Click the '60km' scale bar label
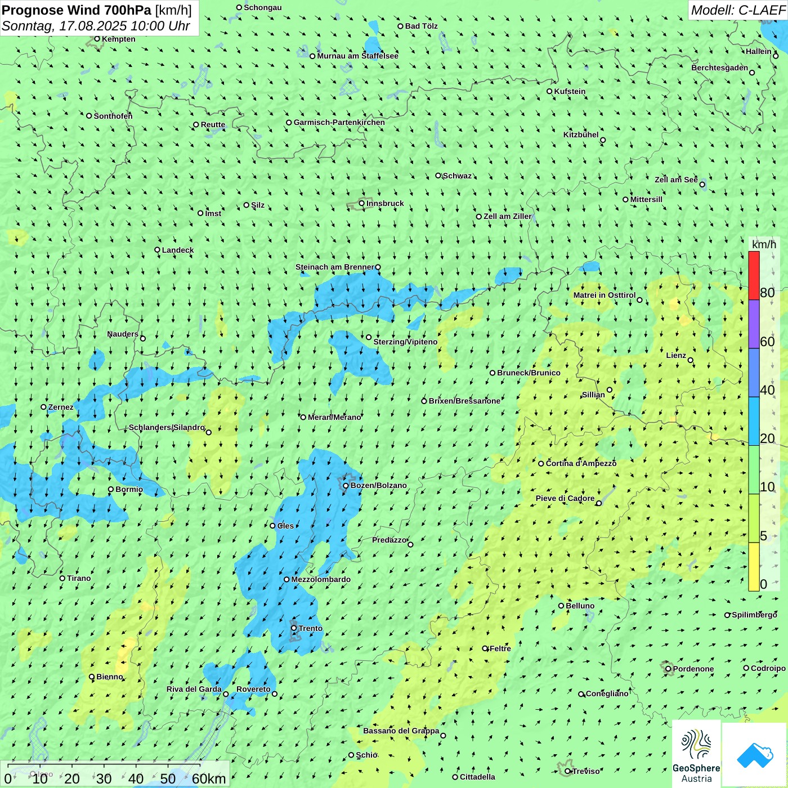 [209, 778]
